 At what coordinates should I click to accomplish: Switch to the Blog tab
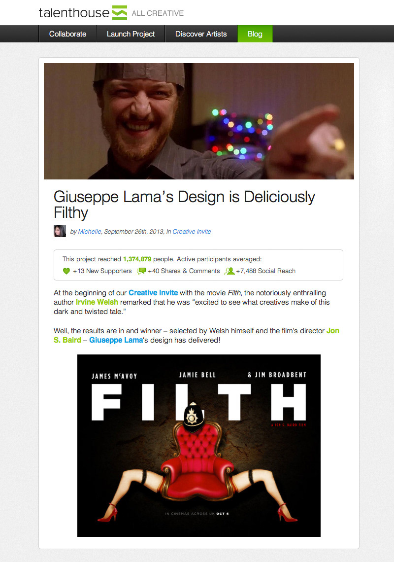255,34
